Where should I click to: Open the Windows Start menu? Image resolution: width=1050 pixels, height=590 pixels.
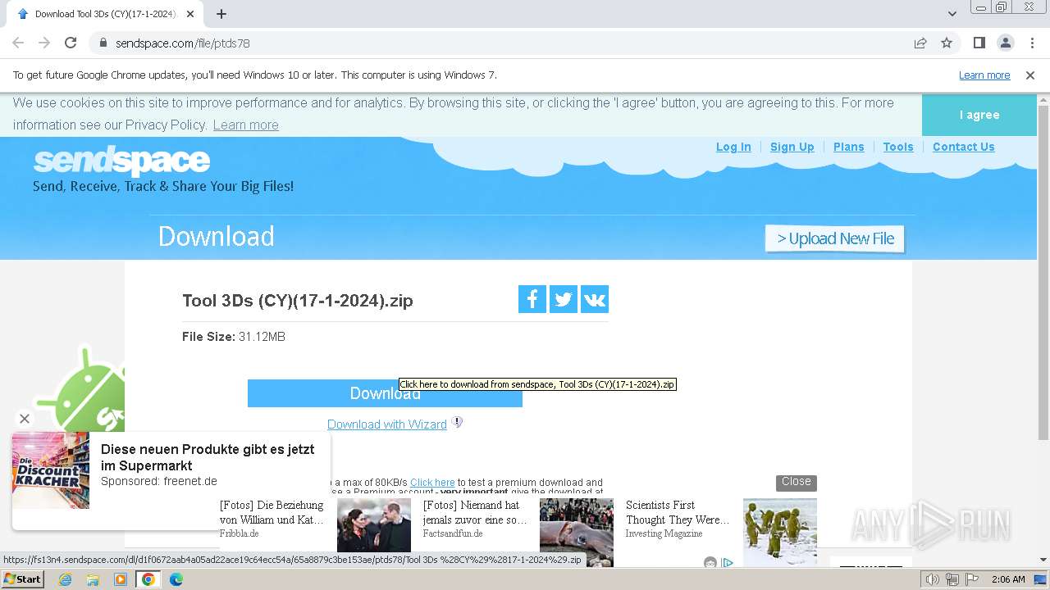coord(22,579)
